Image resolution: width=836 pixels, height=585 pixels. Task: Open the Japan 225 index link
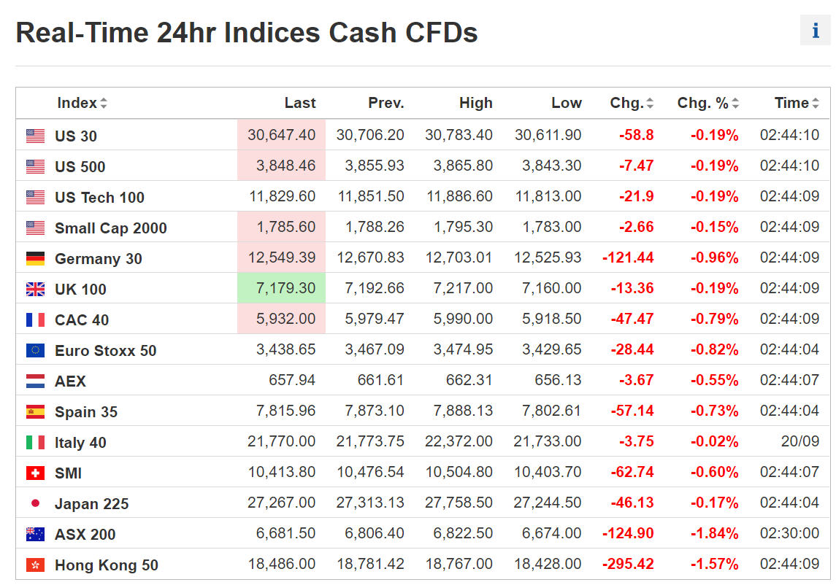point(92,504)
